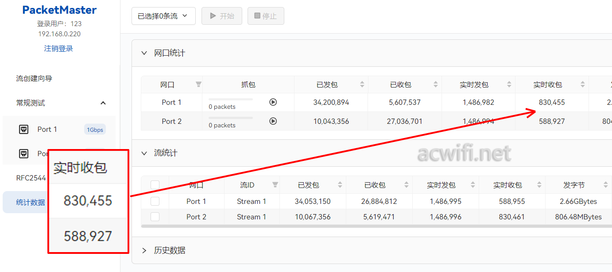Click IP address 192.168.0.220 text

(x=59, y=34)
